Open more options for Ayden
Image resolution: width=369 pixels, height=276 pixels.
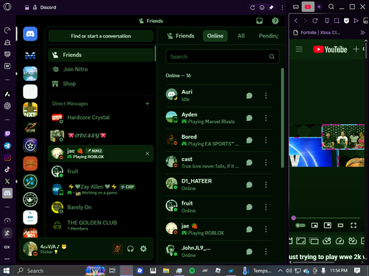tap(266, 118)
